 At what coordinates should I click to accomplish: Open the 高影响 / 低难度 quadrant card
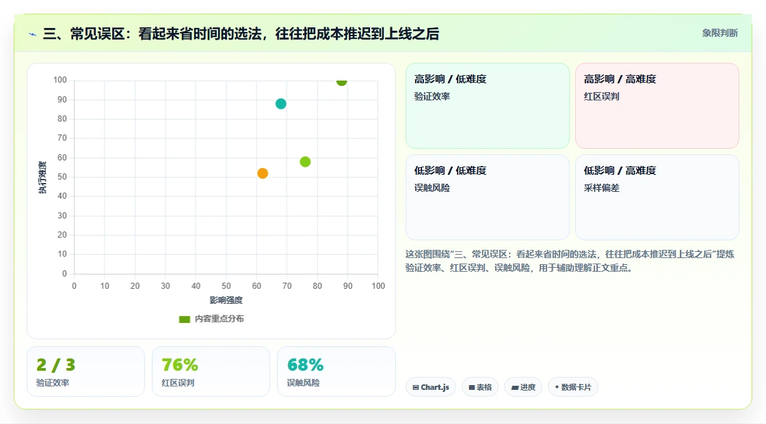click(488, 105)
